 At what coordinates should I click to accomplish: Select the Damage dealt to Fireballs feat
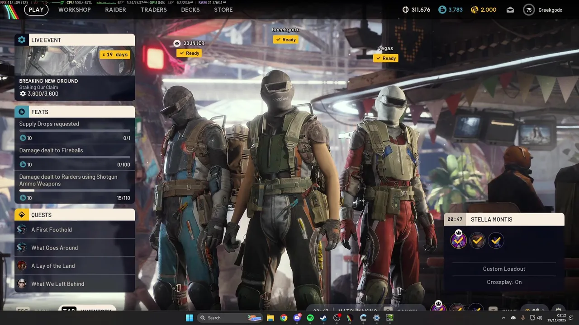point(75,157)
